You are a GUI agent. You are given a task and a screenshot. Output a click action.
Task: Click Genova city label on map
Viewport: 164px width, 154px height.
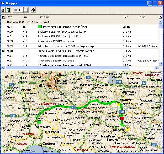tap(49, 144)
